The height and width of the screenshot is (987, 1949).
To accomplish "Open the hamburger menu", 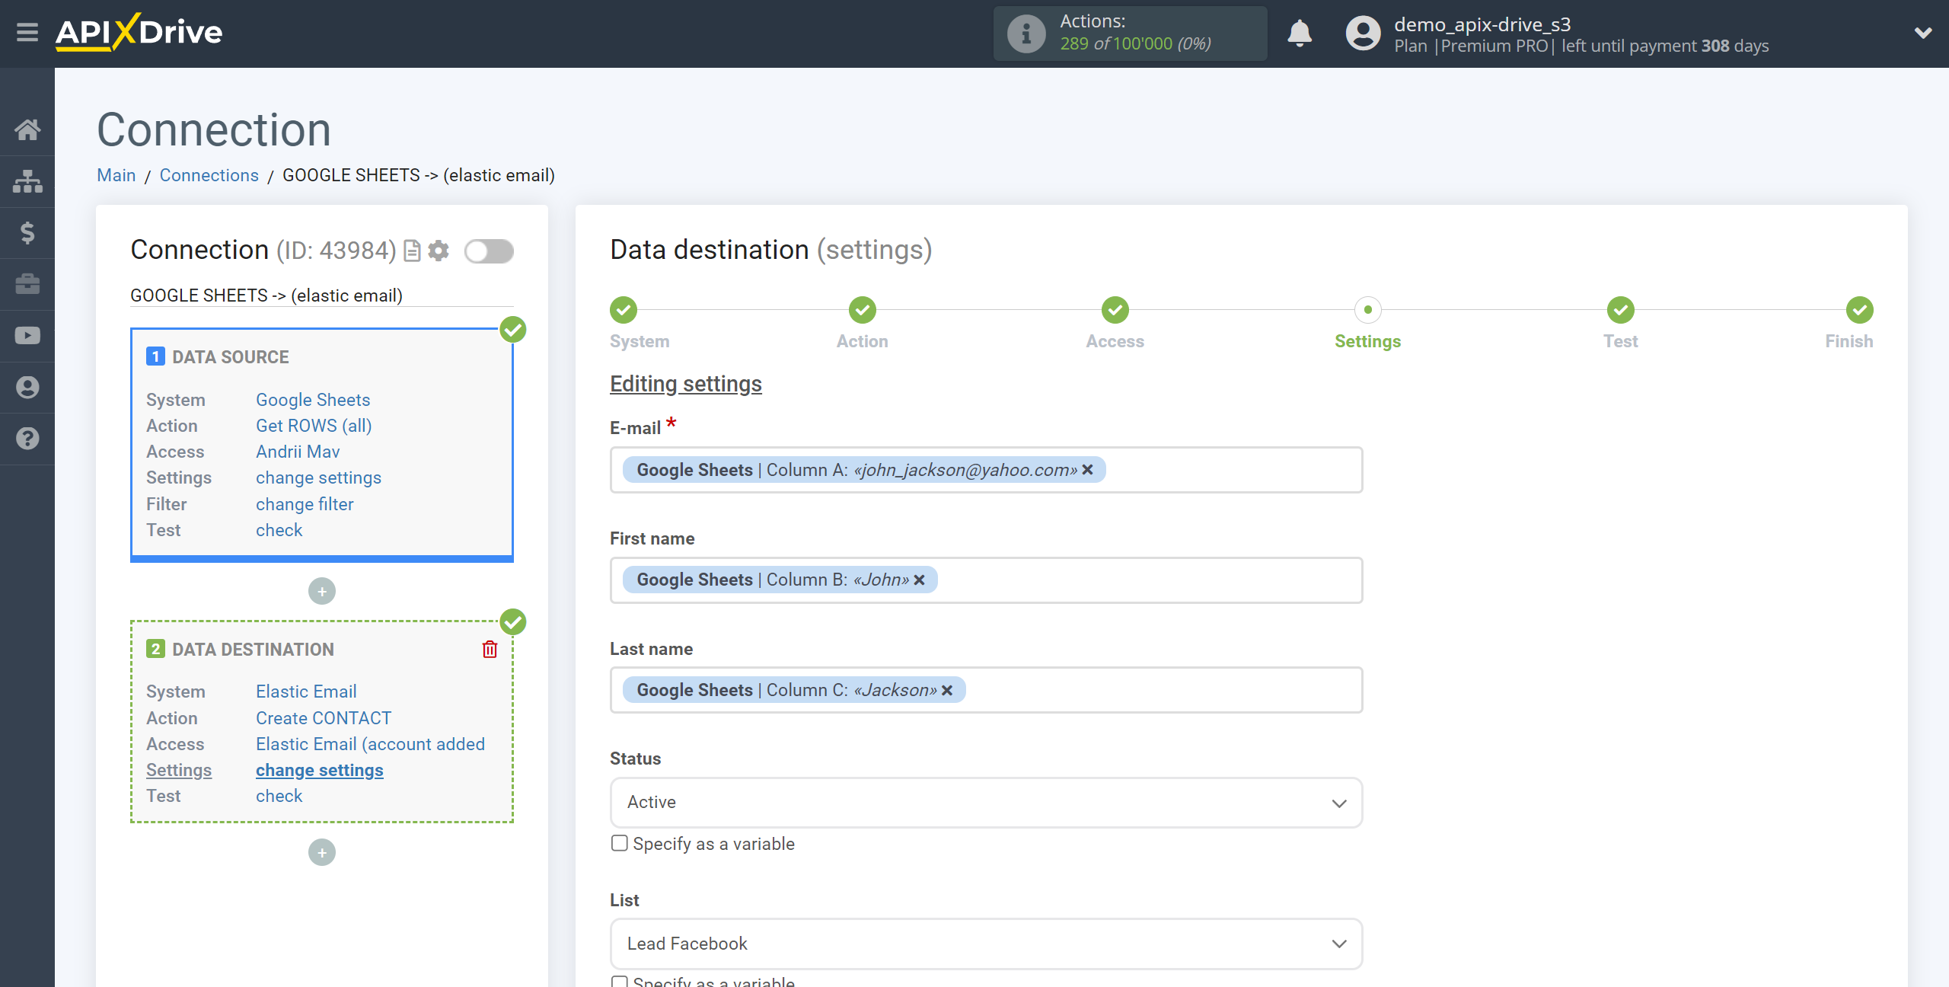I will coord(27,33).
